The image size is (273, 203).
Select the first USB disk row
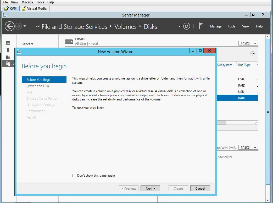pyautogui.click(x=238, y=79)
